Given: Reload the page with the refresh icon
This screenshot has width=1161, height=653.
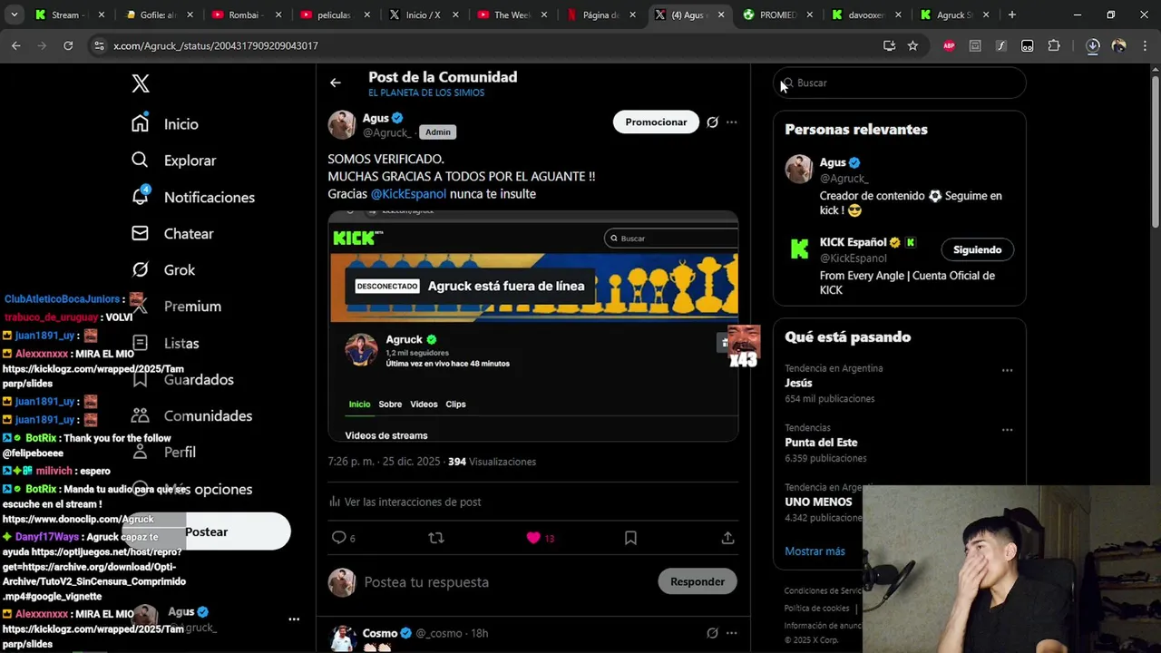Looking at the screenshot, I should pos(68,45).
